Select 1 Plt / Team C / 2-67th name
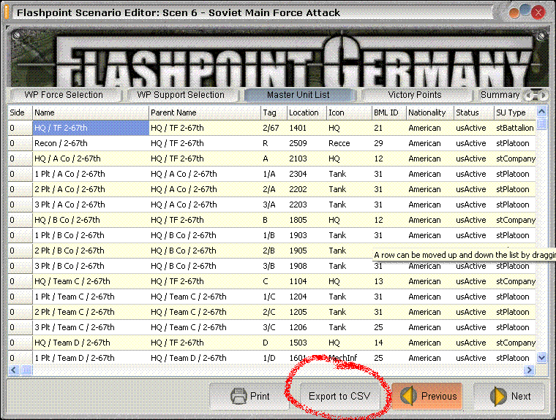The width and height of the screenshot is (556, 420). click(91, 297)
